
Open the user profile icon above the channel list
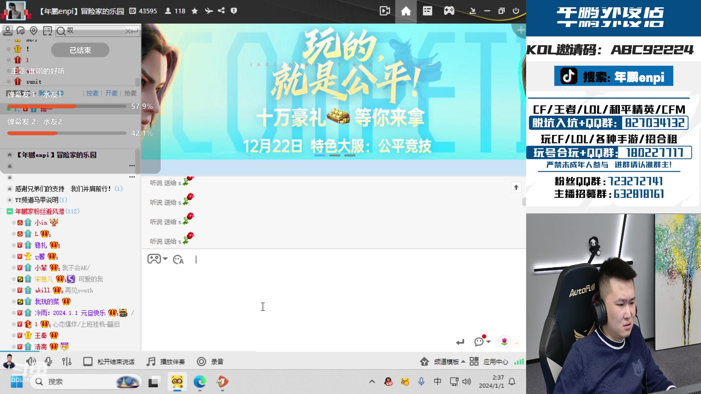(7, 31)
